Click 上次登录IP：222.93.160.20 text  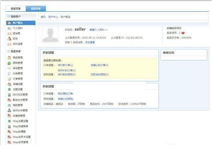pyautogui.click(x=127, y=38)
